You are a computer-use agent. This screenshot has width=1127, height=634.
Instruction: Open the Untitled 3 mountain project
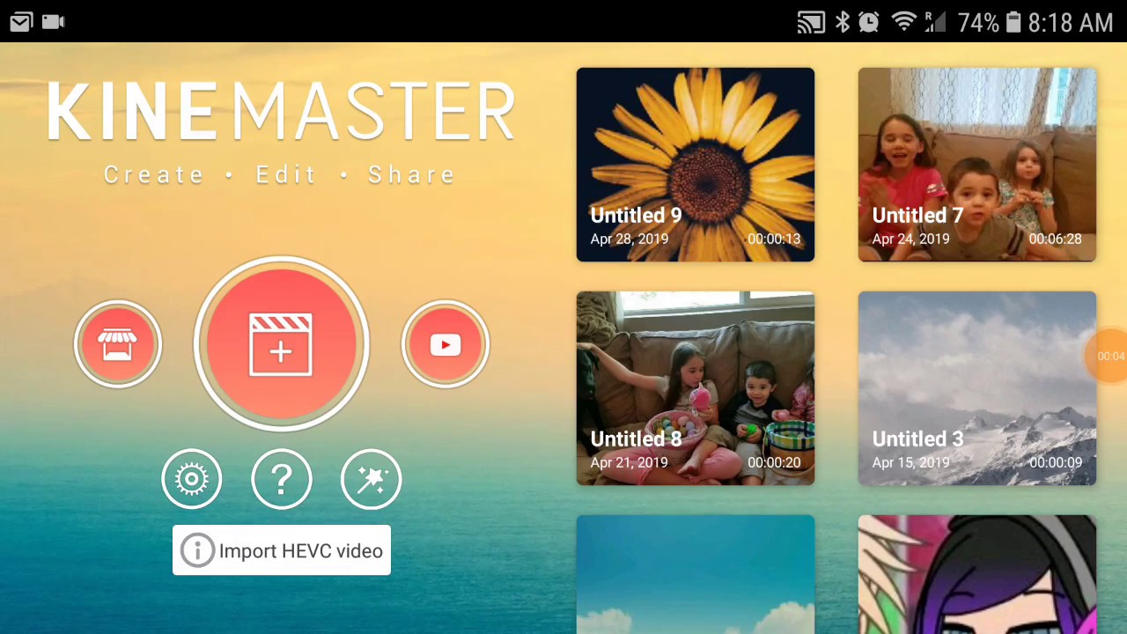[977, 388]
